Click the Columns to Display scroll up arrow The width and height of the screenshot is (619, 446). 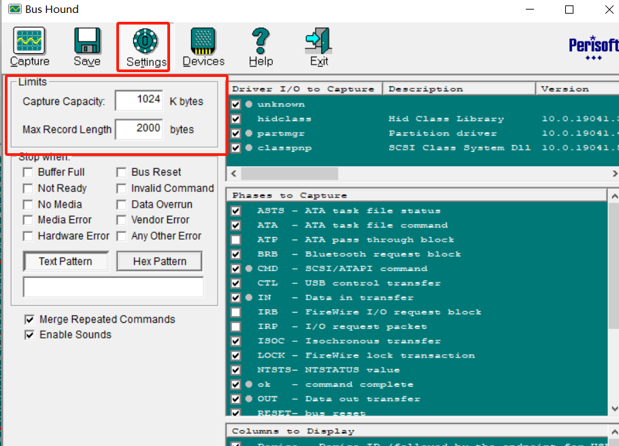pyautogui.click(x=614, y=432)
